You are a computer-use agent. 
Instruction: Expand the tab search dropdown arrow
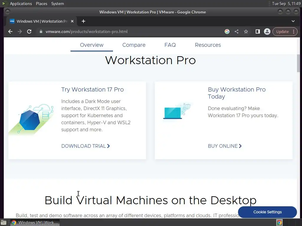pyautogui.click(x=293, y=21)
